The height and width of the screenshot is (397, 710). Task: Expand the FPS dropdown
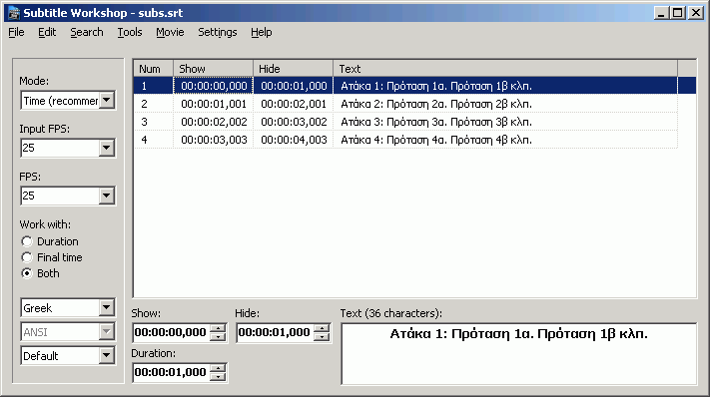pos(107,196)
